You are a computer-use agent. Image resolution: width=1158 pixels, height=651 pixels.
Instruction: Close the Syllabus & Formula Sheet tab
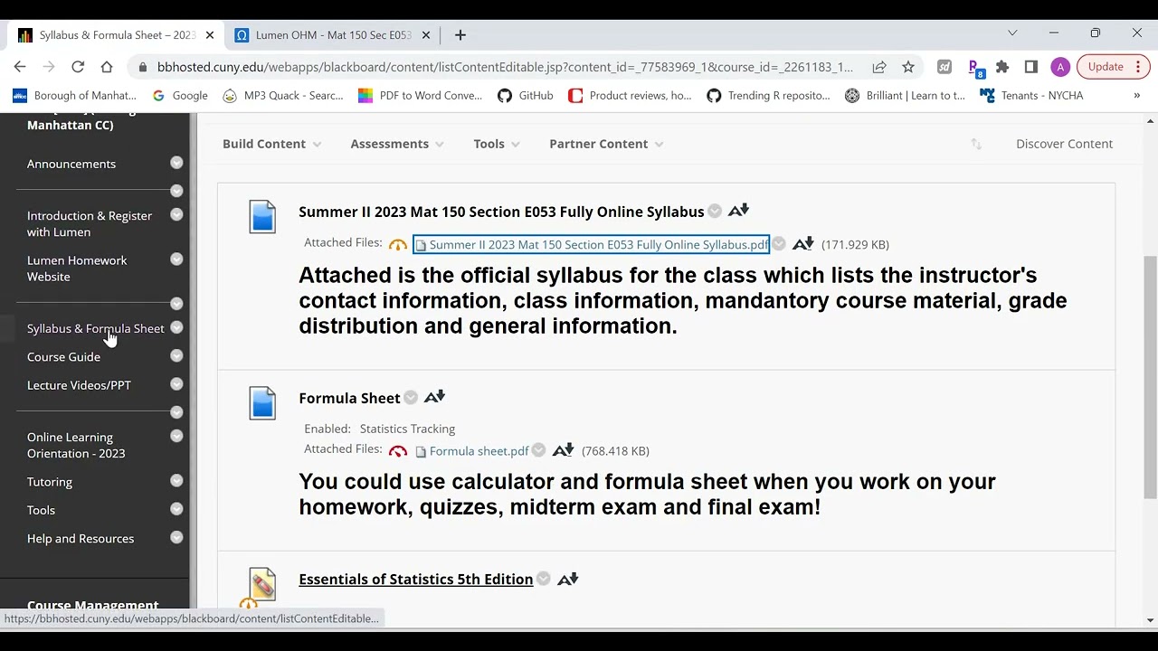pyautogui.click(x=210, y=35)
